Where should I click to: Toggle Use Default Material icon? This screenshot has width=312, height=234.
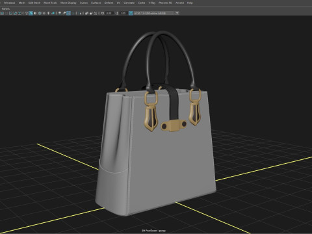tap(35, 13)
